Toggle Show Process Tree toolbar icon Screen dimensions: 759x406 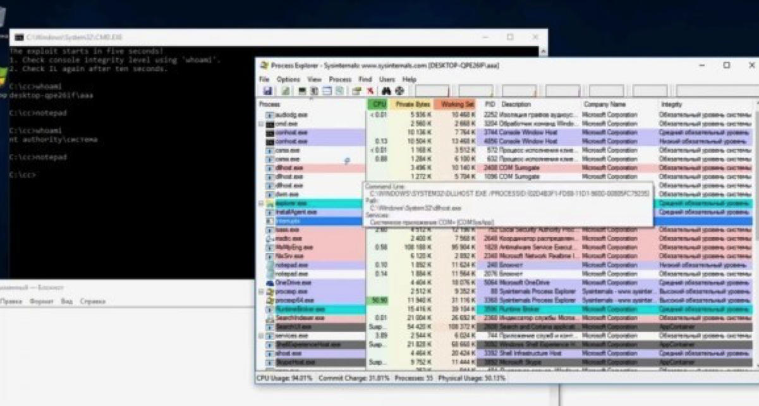click(314, 91)
